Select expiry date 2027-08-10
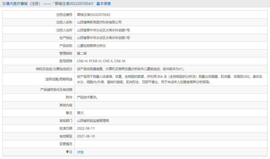Screen dimensions: 270x159 [x=86, y=136]
